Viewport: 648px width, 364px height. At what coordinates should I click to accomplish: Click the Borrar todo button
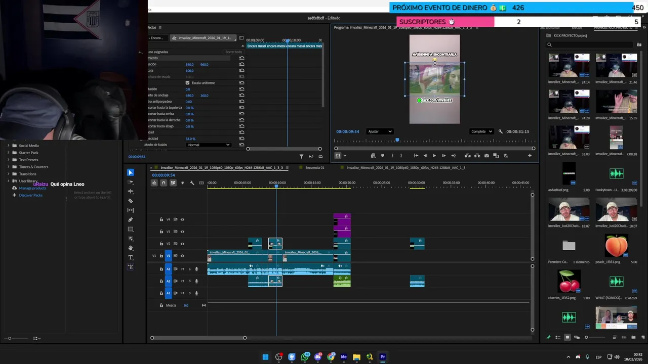(233, 52)
